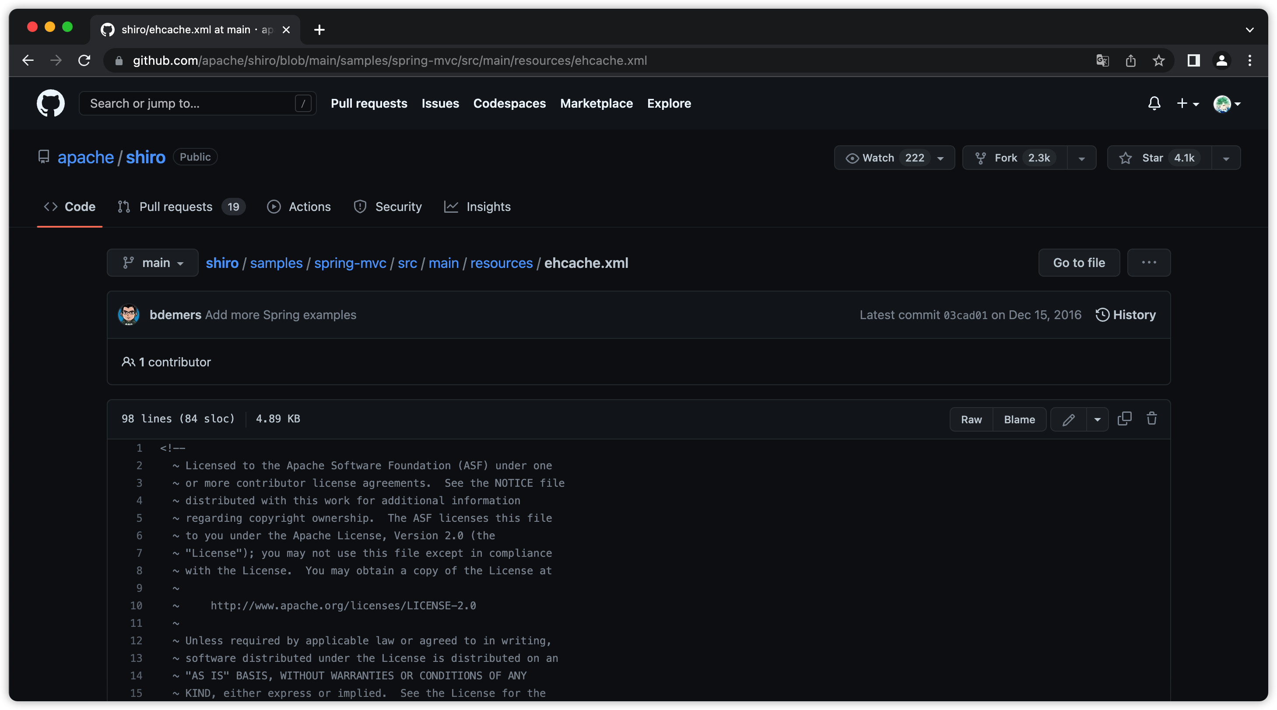Open the main branch selector
The height and width of the screenshot is (710, 1277).
(x=153, y=262)
